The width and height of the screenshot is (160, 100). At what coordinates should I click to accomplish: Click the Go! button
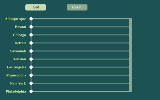point(35,7)
